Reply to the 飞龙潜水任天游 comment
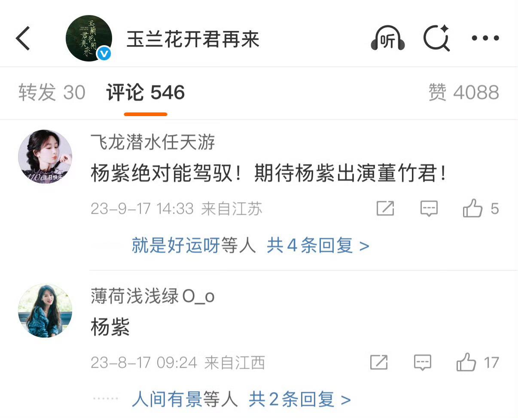This screenshot has width=518, height=418. tap(429, 209)
